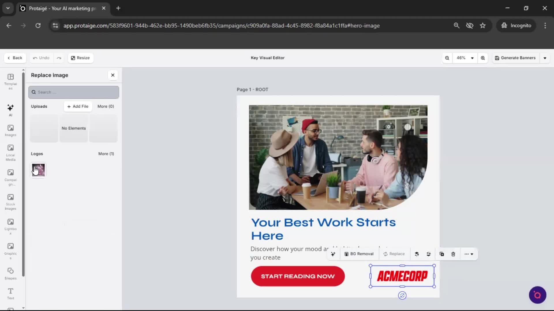Screen dimensions: 554x311
Task: Click the BG Removal button
Action: coord(359,254)
